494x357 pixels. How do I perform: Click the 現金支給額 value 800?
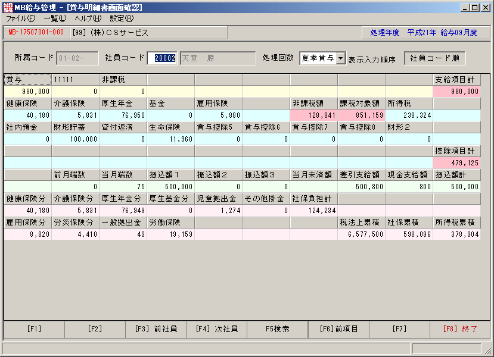coord(409,187)
